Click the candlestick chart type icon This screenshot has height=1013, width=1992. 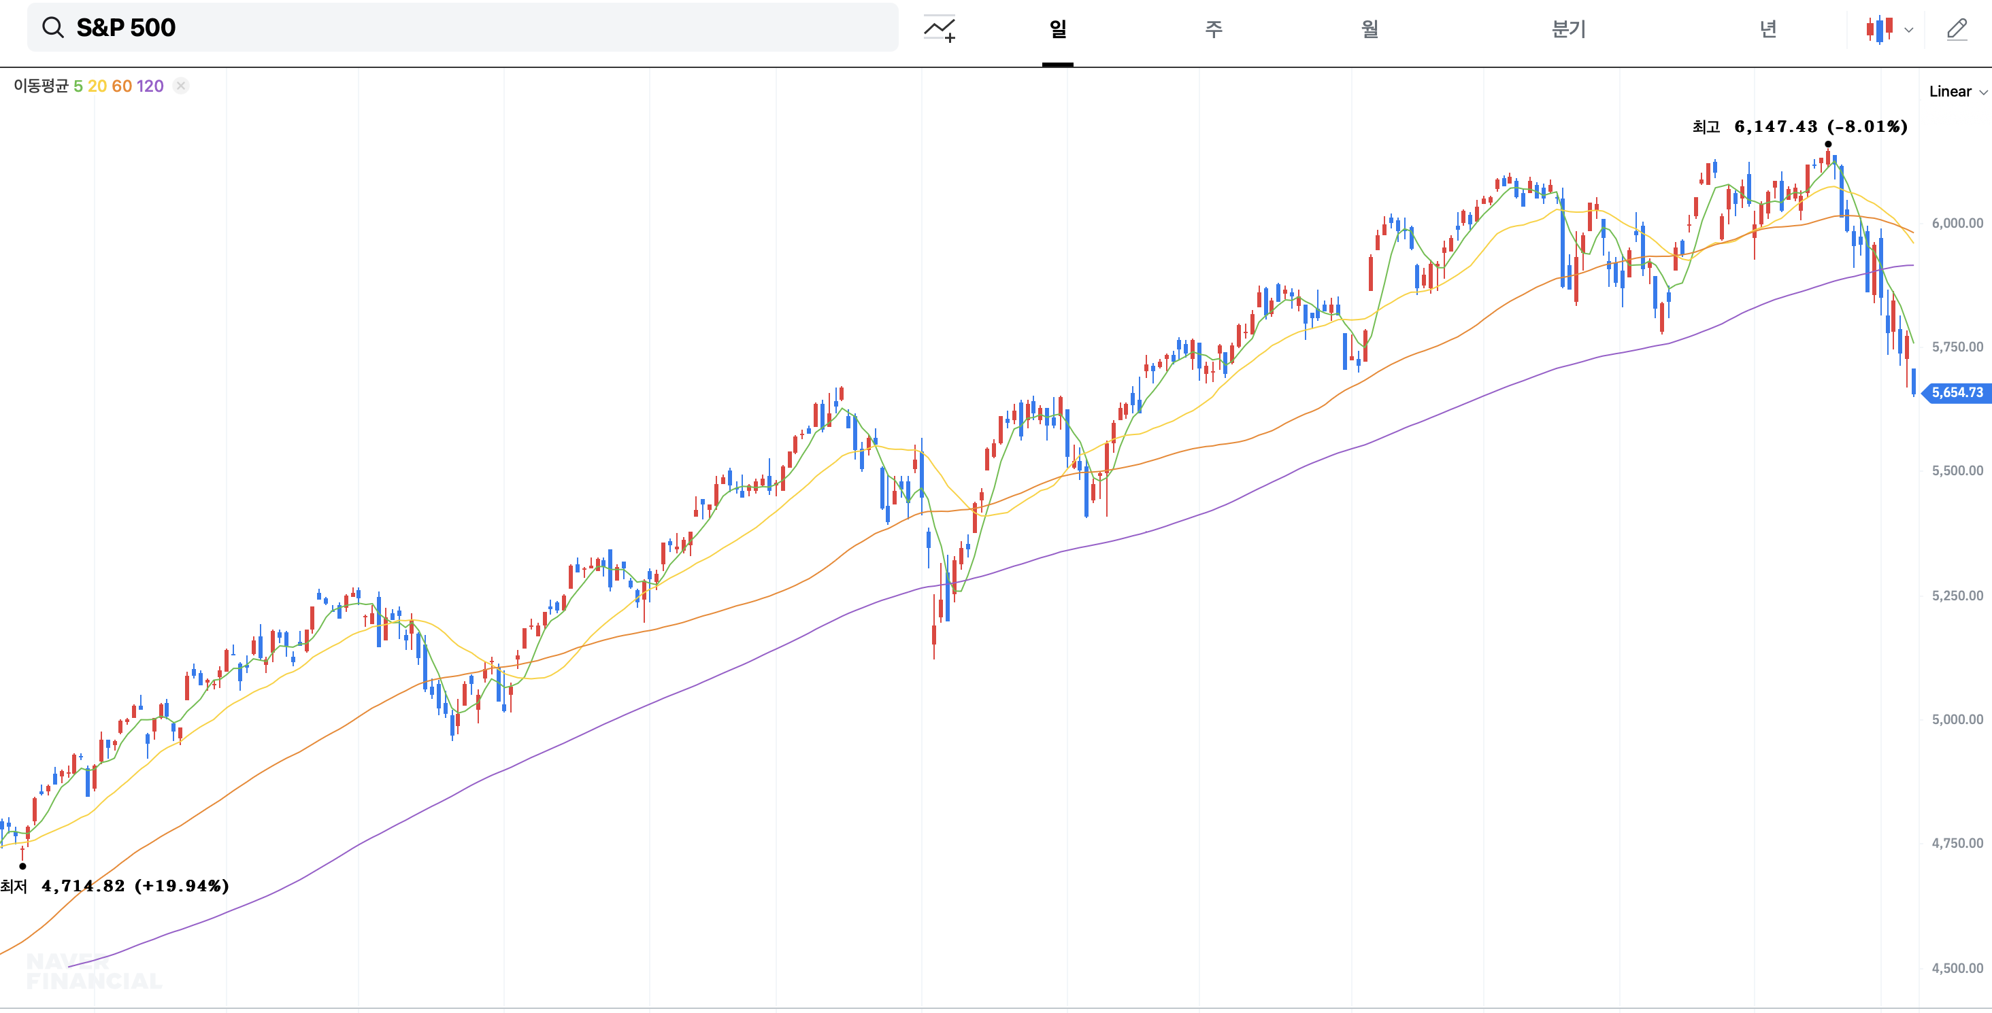pos(1879,29)
